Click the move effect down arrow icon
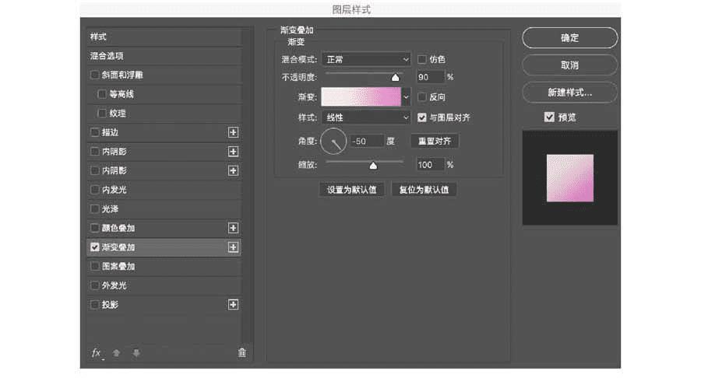 (x=136, y=353)
